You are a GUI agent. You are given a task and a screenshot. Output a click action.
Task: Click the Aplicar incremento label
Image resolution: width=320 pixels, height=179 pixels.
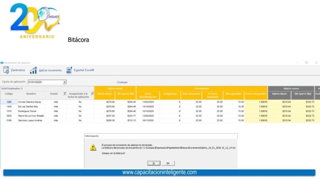(x=50, y=70)
